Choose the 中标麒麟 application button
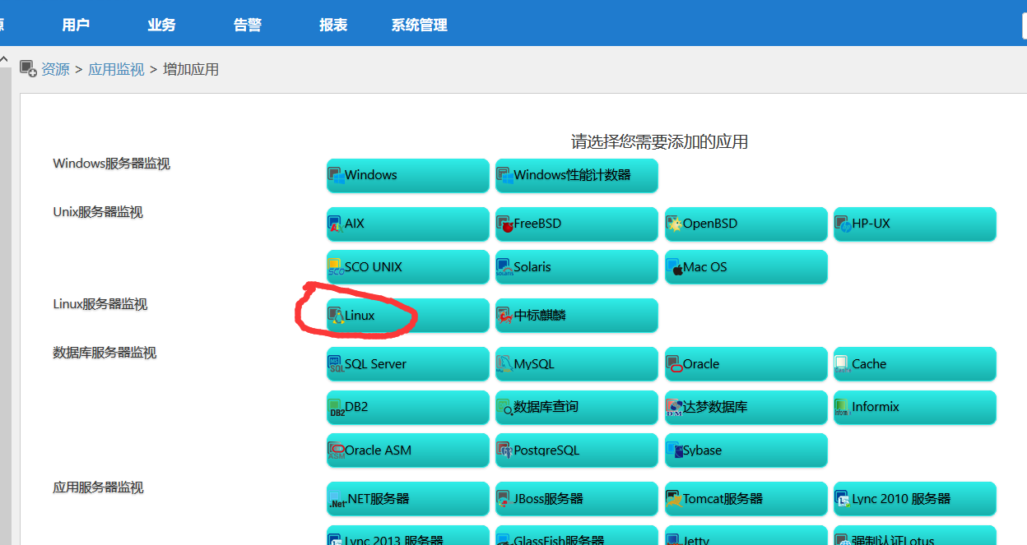 [x=577, y=316]
